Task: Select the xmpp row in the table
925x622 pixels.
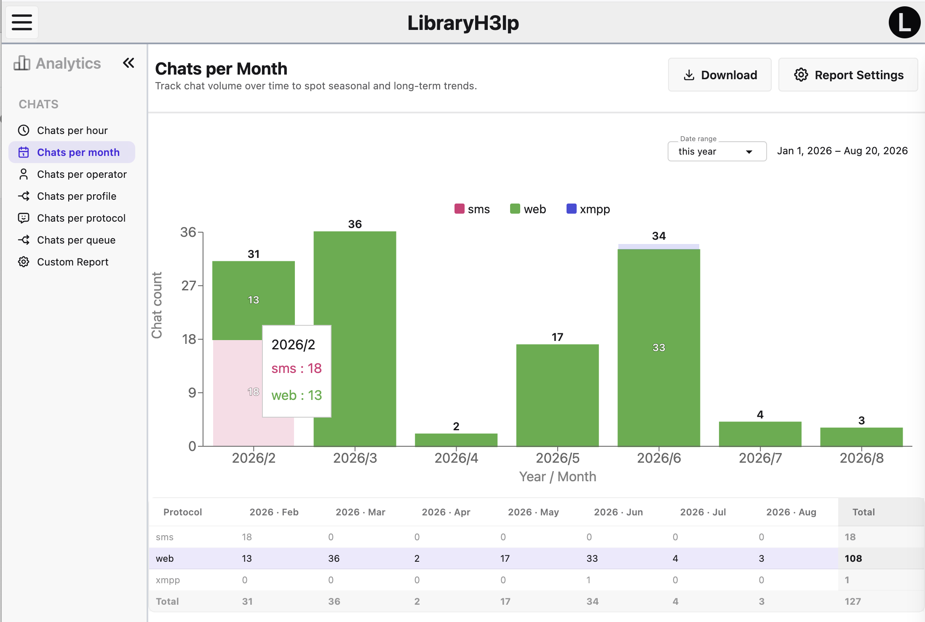Action: [x=536, y=580]
